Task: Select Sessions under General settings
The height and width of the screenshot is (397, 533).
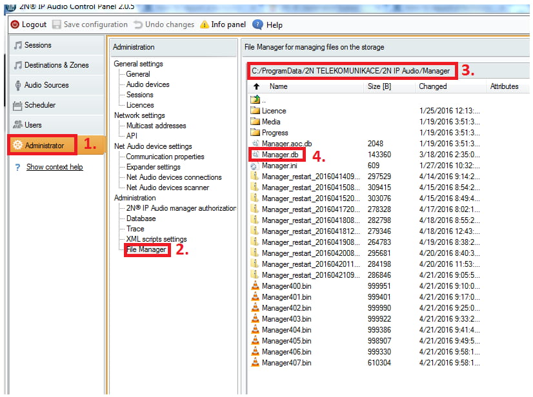Action: point(140,95)
